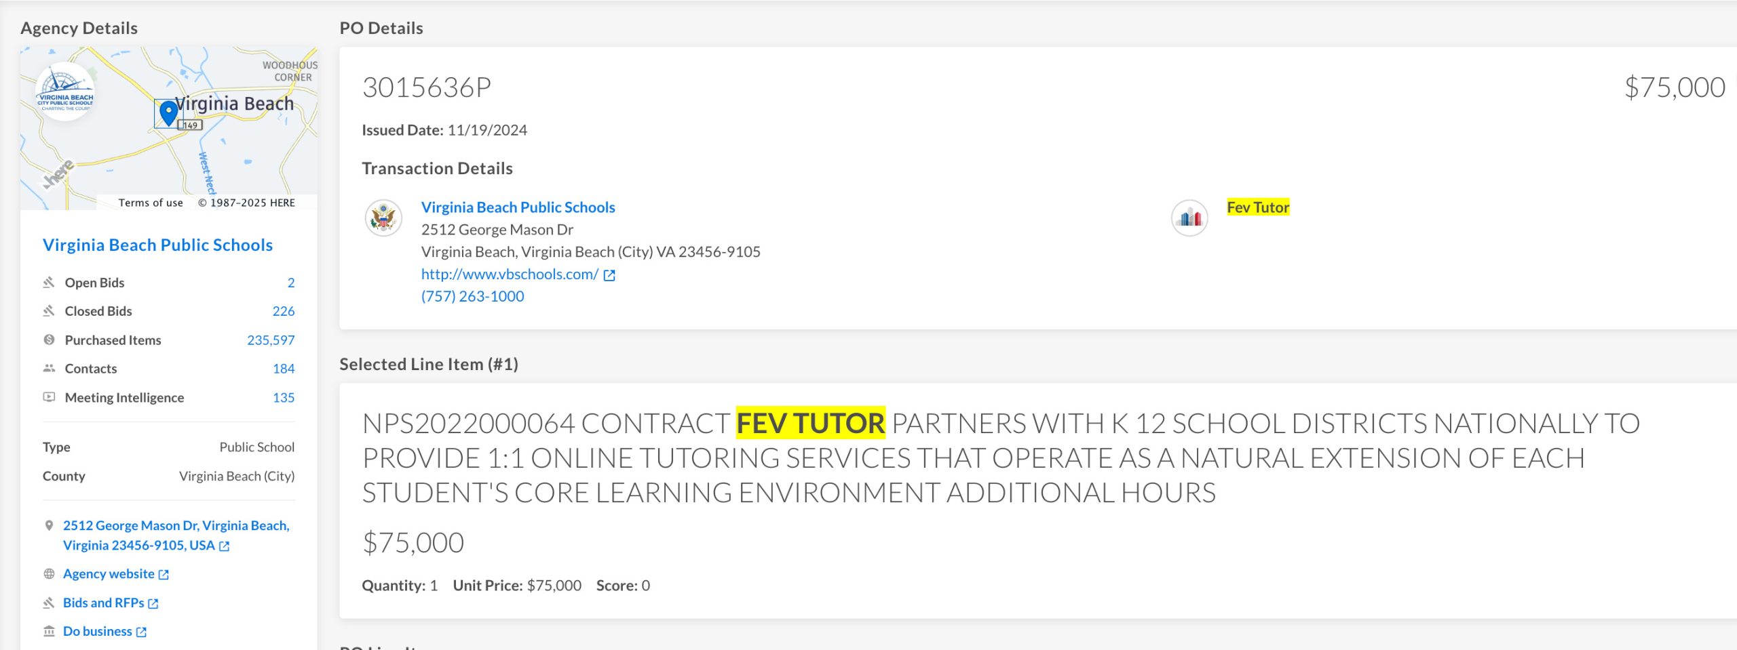Click the external link icon after address
1737x650 pixels.
point(225,546)
